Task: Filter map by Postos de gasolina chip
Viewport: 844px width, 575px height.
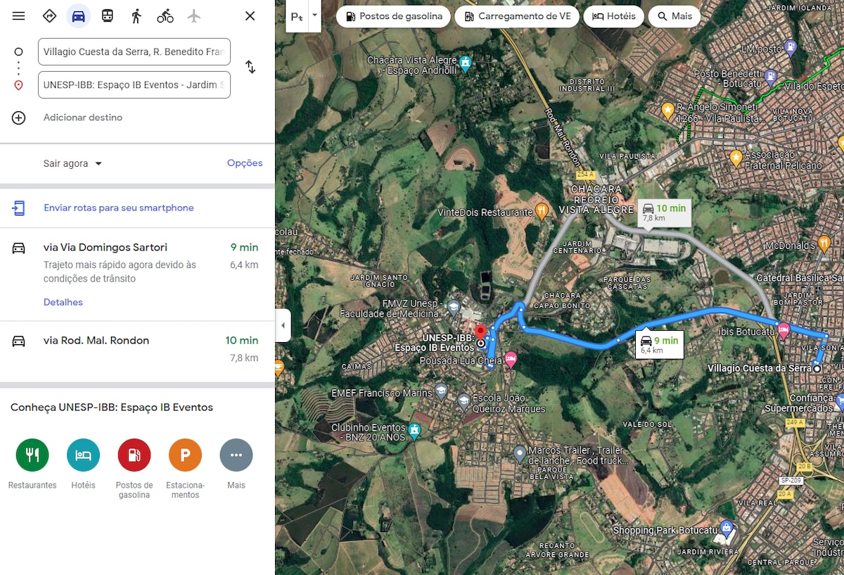Action: click(x=393, y=16)
